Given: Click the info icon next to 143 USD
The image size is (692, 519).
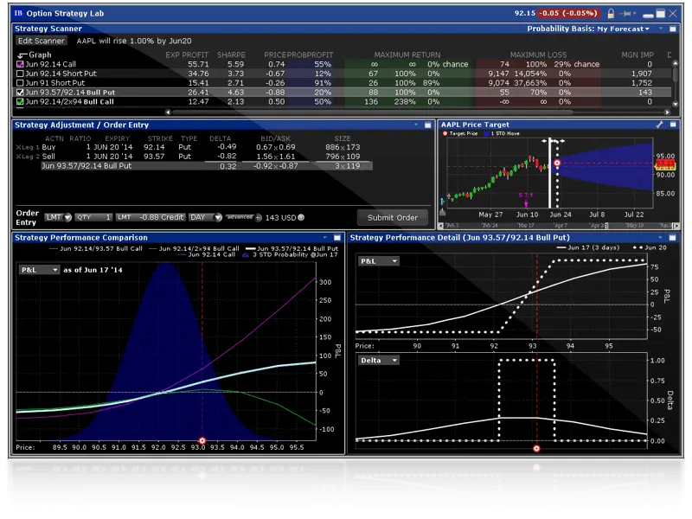Looking at the screenshot, I should (301, 218).
